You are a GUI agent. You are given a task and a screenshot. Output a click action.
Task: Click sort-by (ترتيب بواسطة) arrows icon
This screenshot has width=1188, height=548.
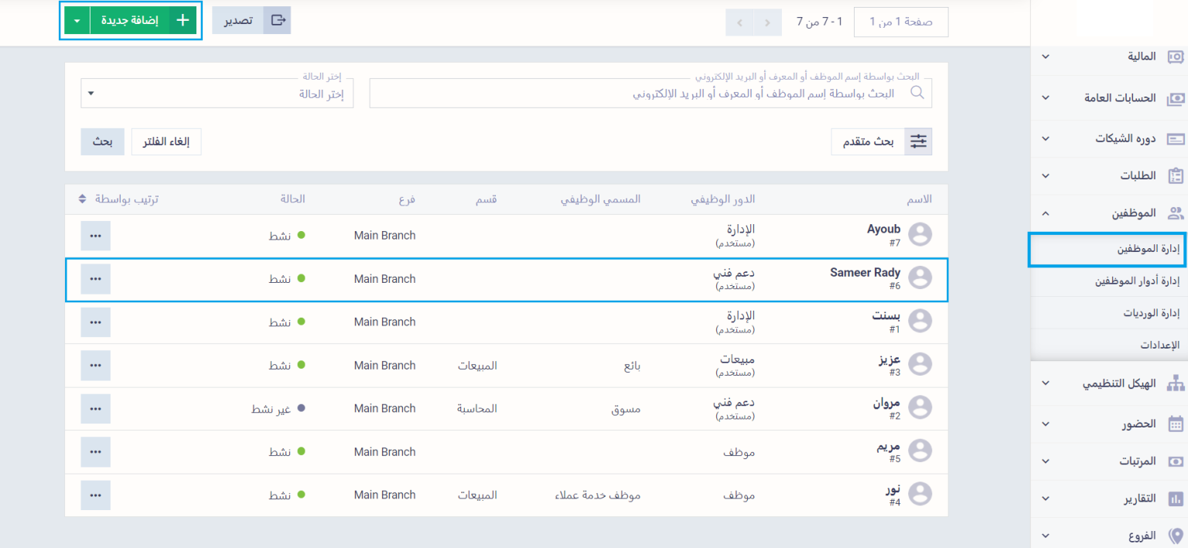coord(83,199)
